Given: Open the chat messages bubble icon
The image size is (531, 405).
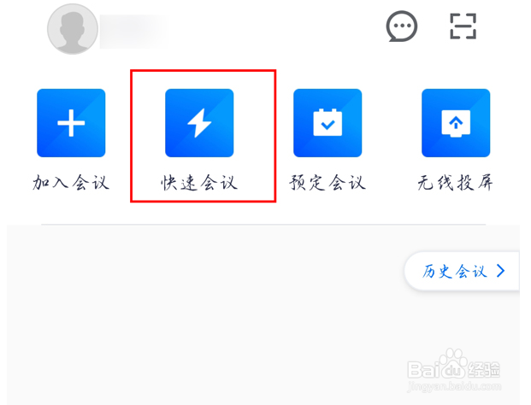Looking at the screenshot, I should (x=402, y=26).
